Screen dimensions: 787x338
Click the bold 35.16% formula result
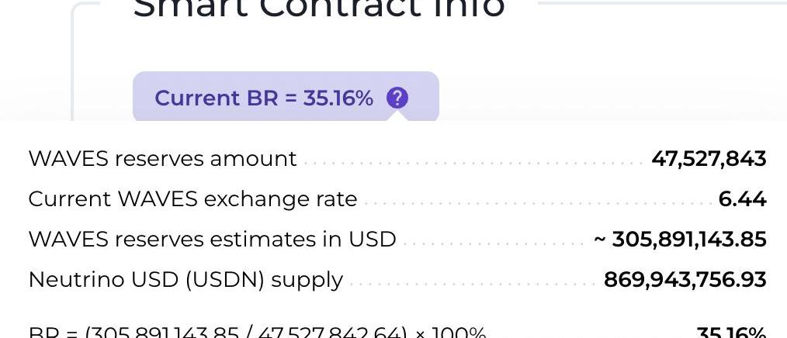coord(731,333)
